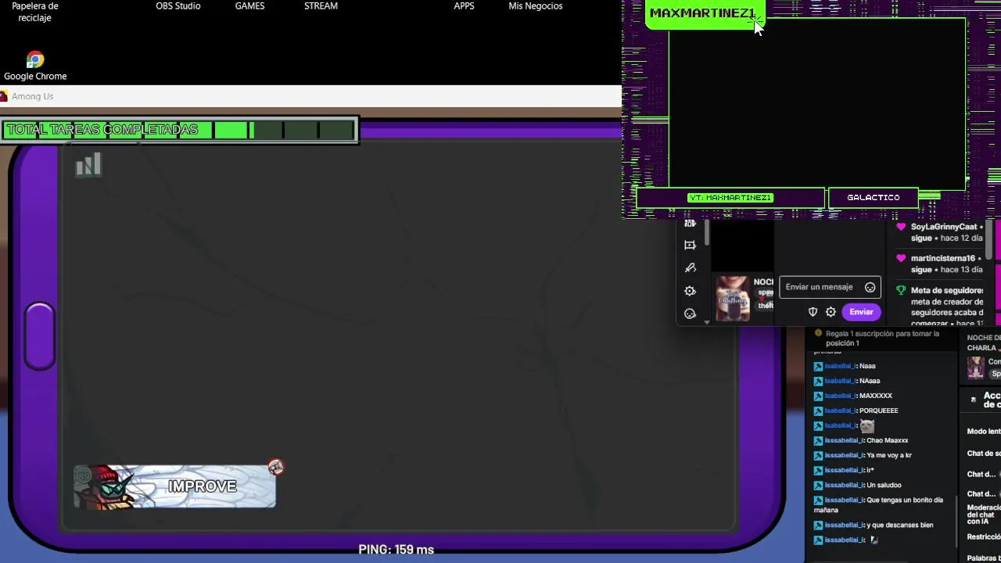
Task: Open the STREAM desktop folder
Action: (x=321, y=6)
